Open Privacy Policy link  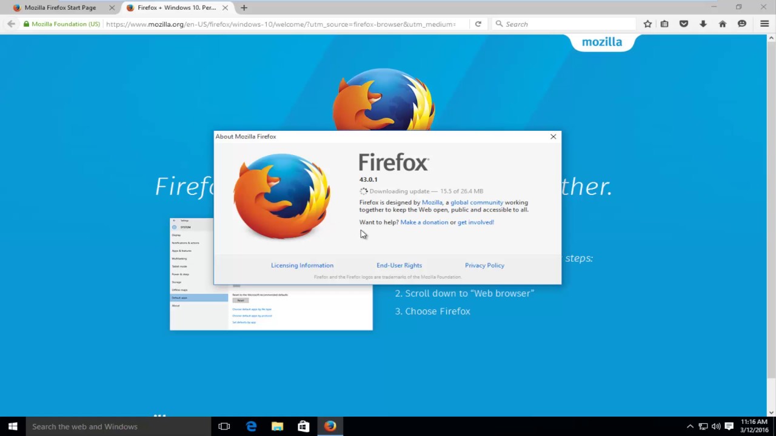pos(484,265)
